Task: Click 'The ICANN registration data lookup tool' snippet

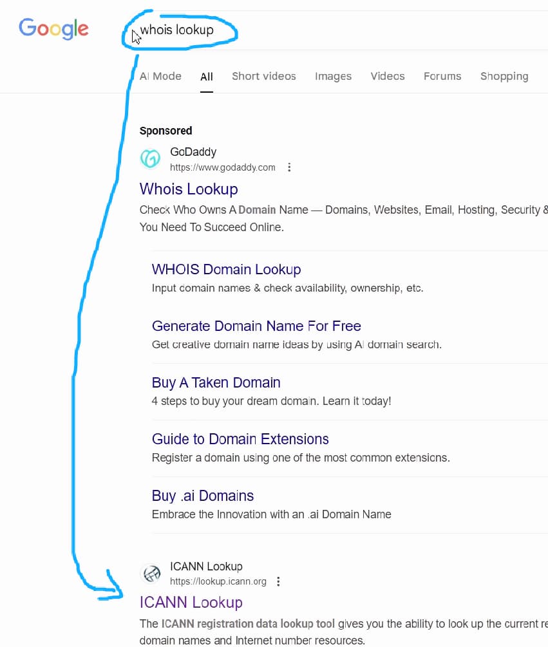Action: [x=344, y=632]
